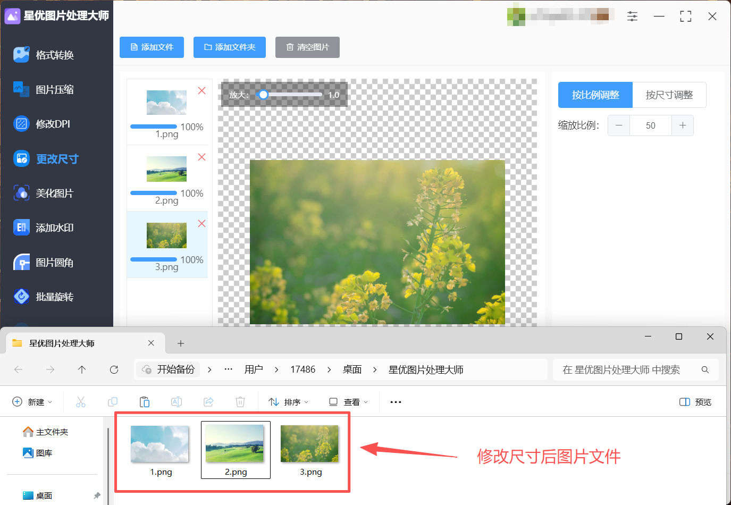Click the 星优图片处理大师 app logo
This screenshot has height=505, width=731.
click(12, 16)
